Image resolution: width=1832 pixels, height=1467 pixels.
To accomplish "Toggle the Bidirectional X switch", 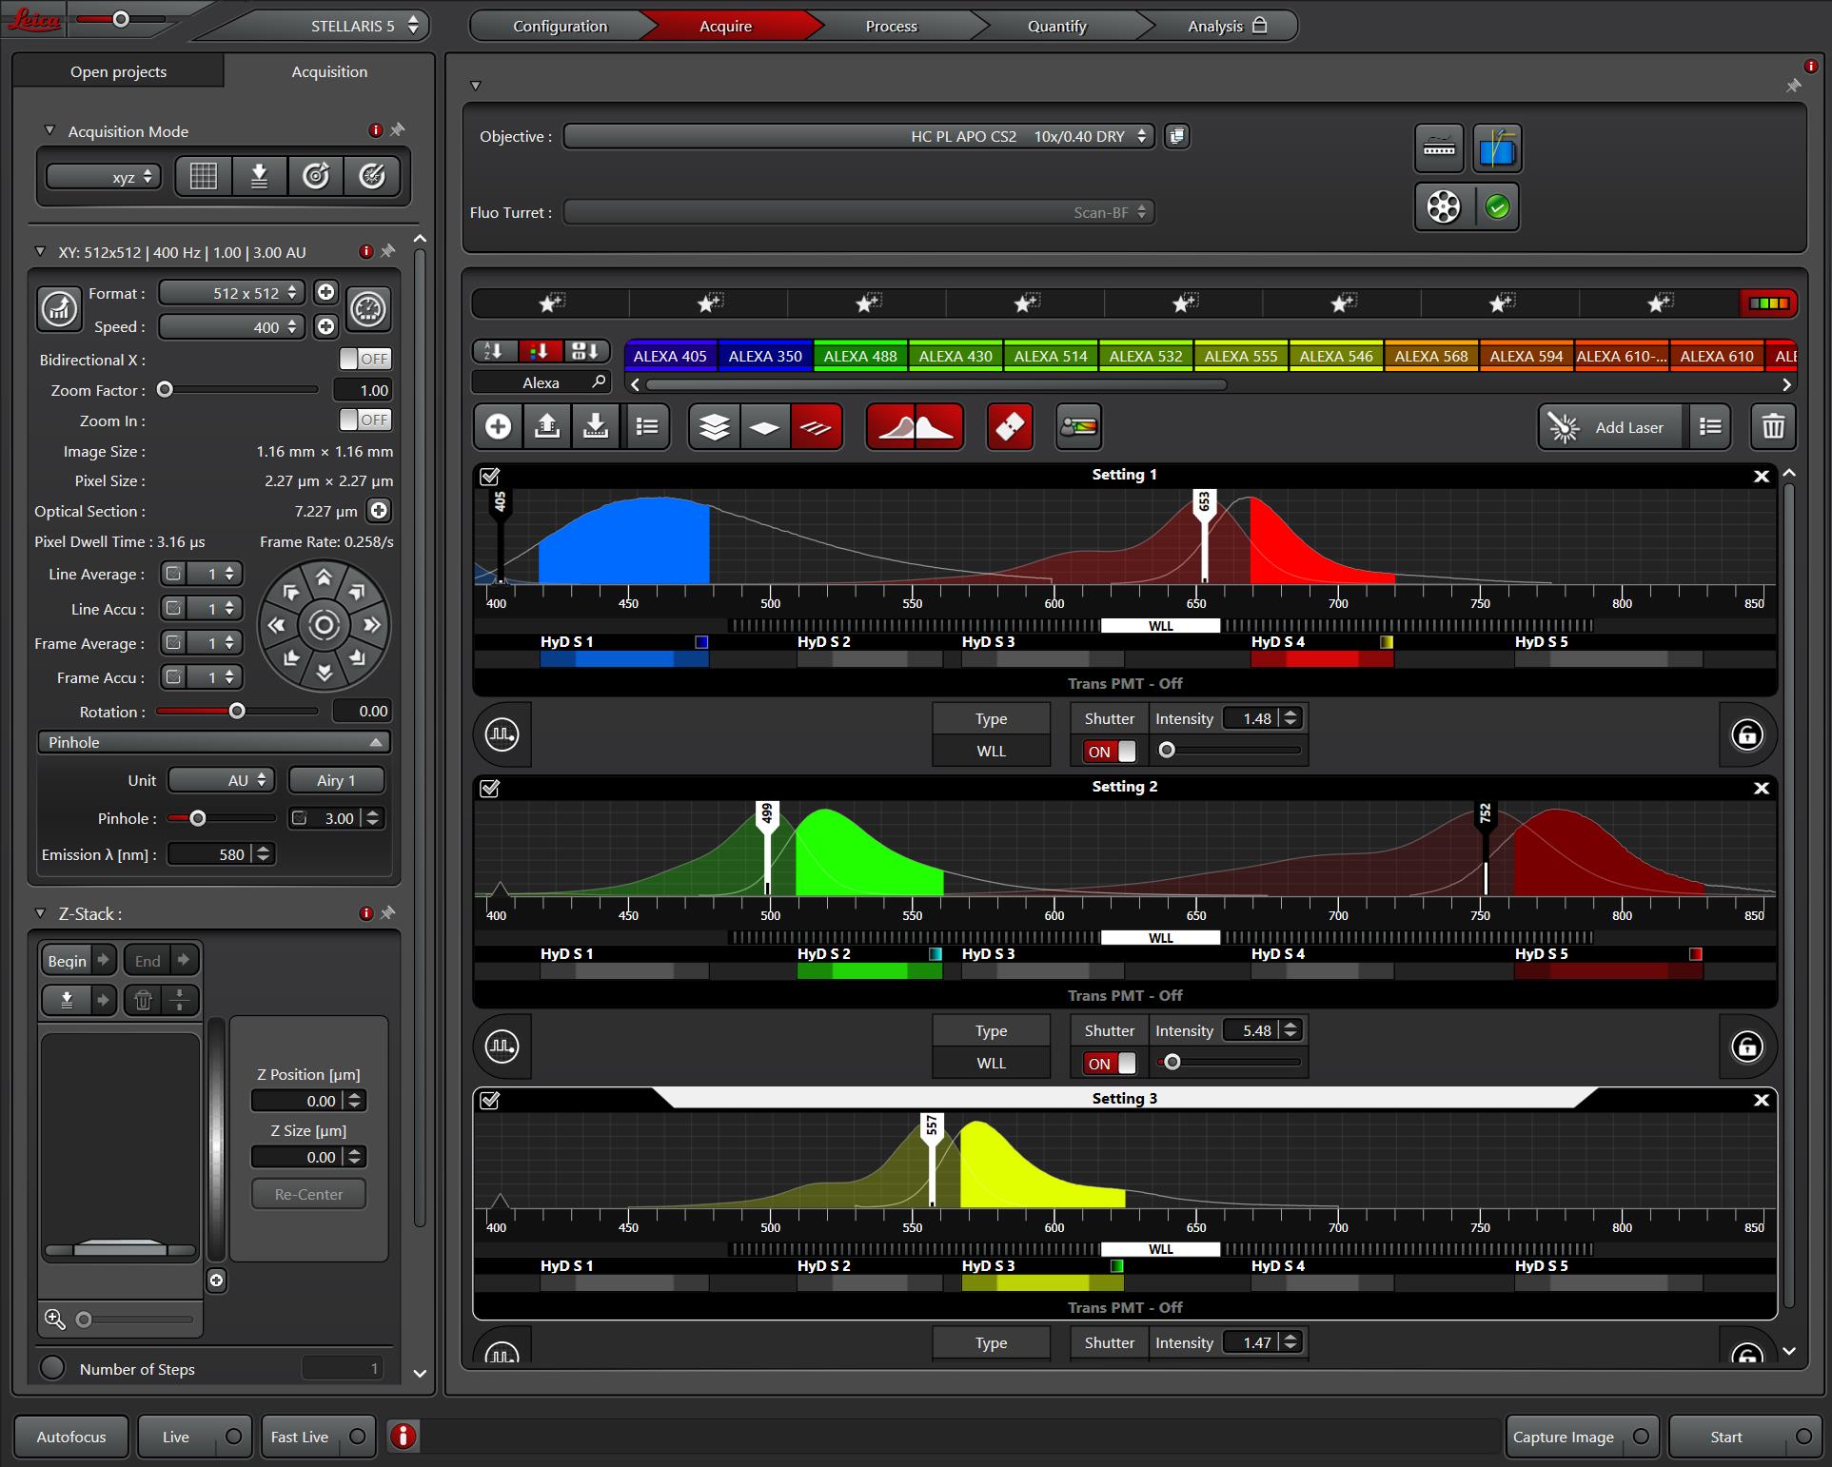I will [x=365, y=359].
